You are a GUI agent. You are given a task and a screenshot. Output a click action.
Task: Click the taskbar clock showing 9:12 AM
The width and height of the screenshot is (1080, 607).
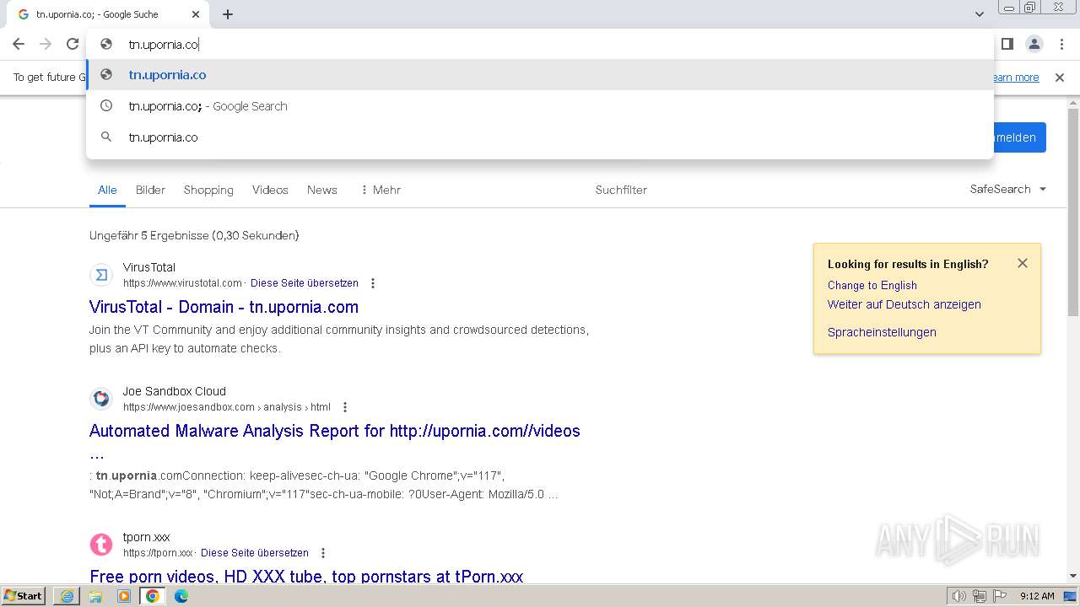point(1037,596)
